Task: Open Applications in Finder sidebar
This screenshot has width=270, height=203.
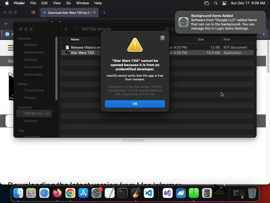Action: point(34,52)
